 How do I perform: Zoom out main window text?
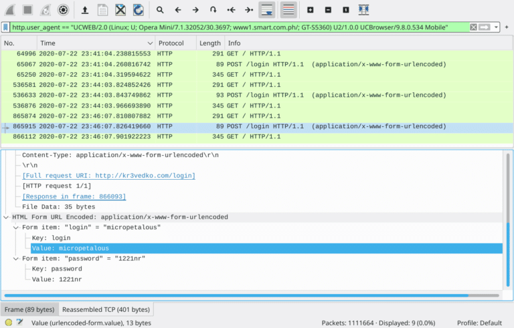tap(328, 10)
